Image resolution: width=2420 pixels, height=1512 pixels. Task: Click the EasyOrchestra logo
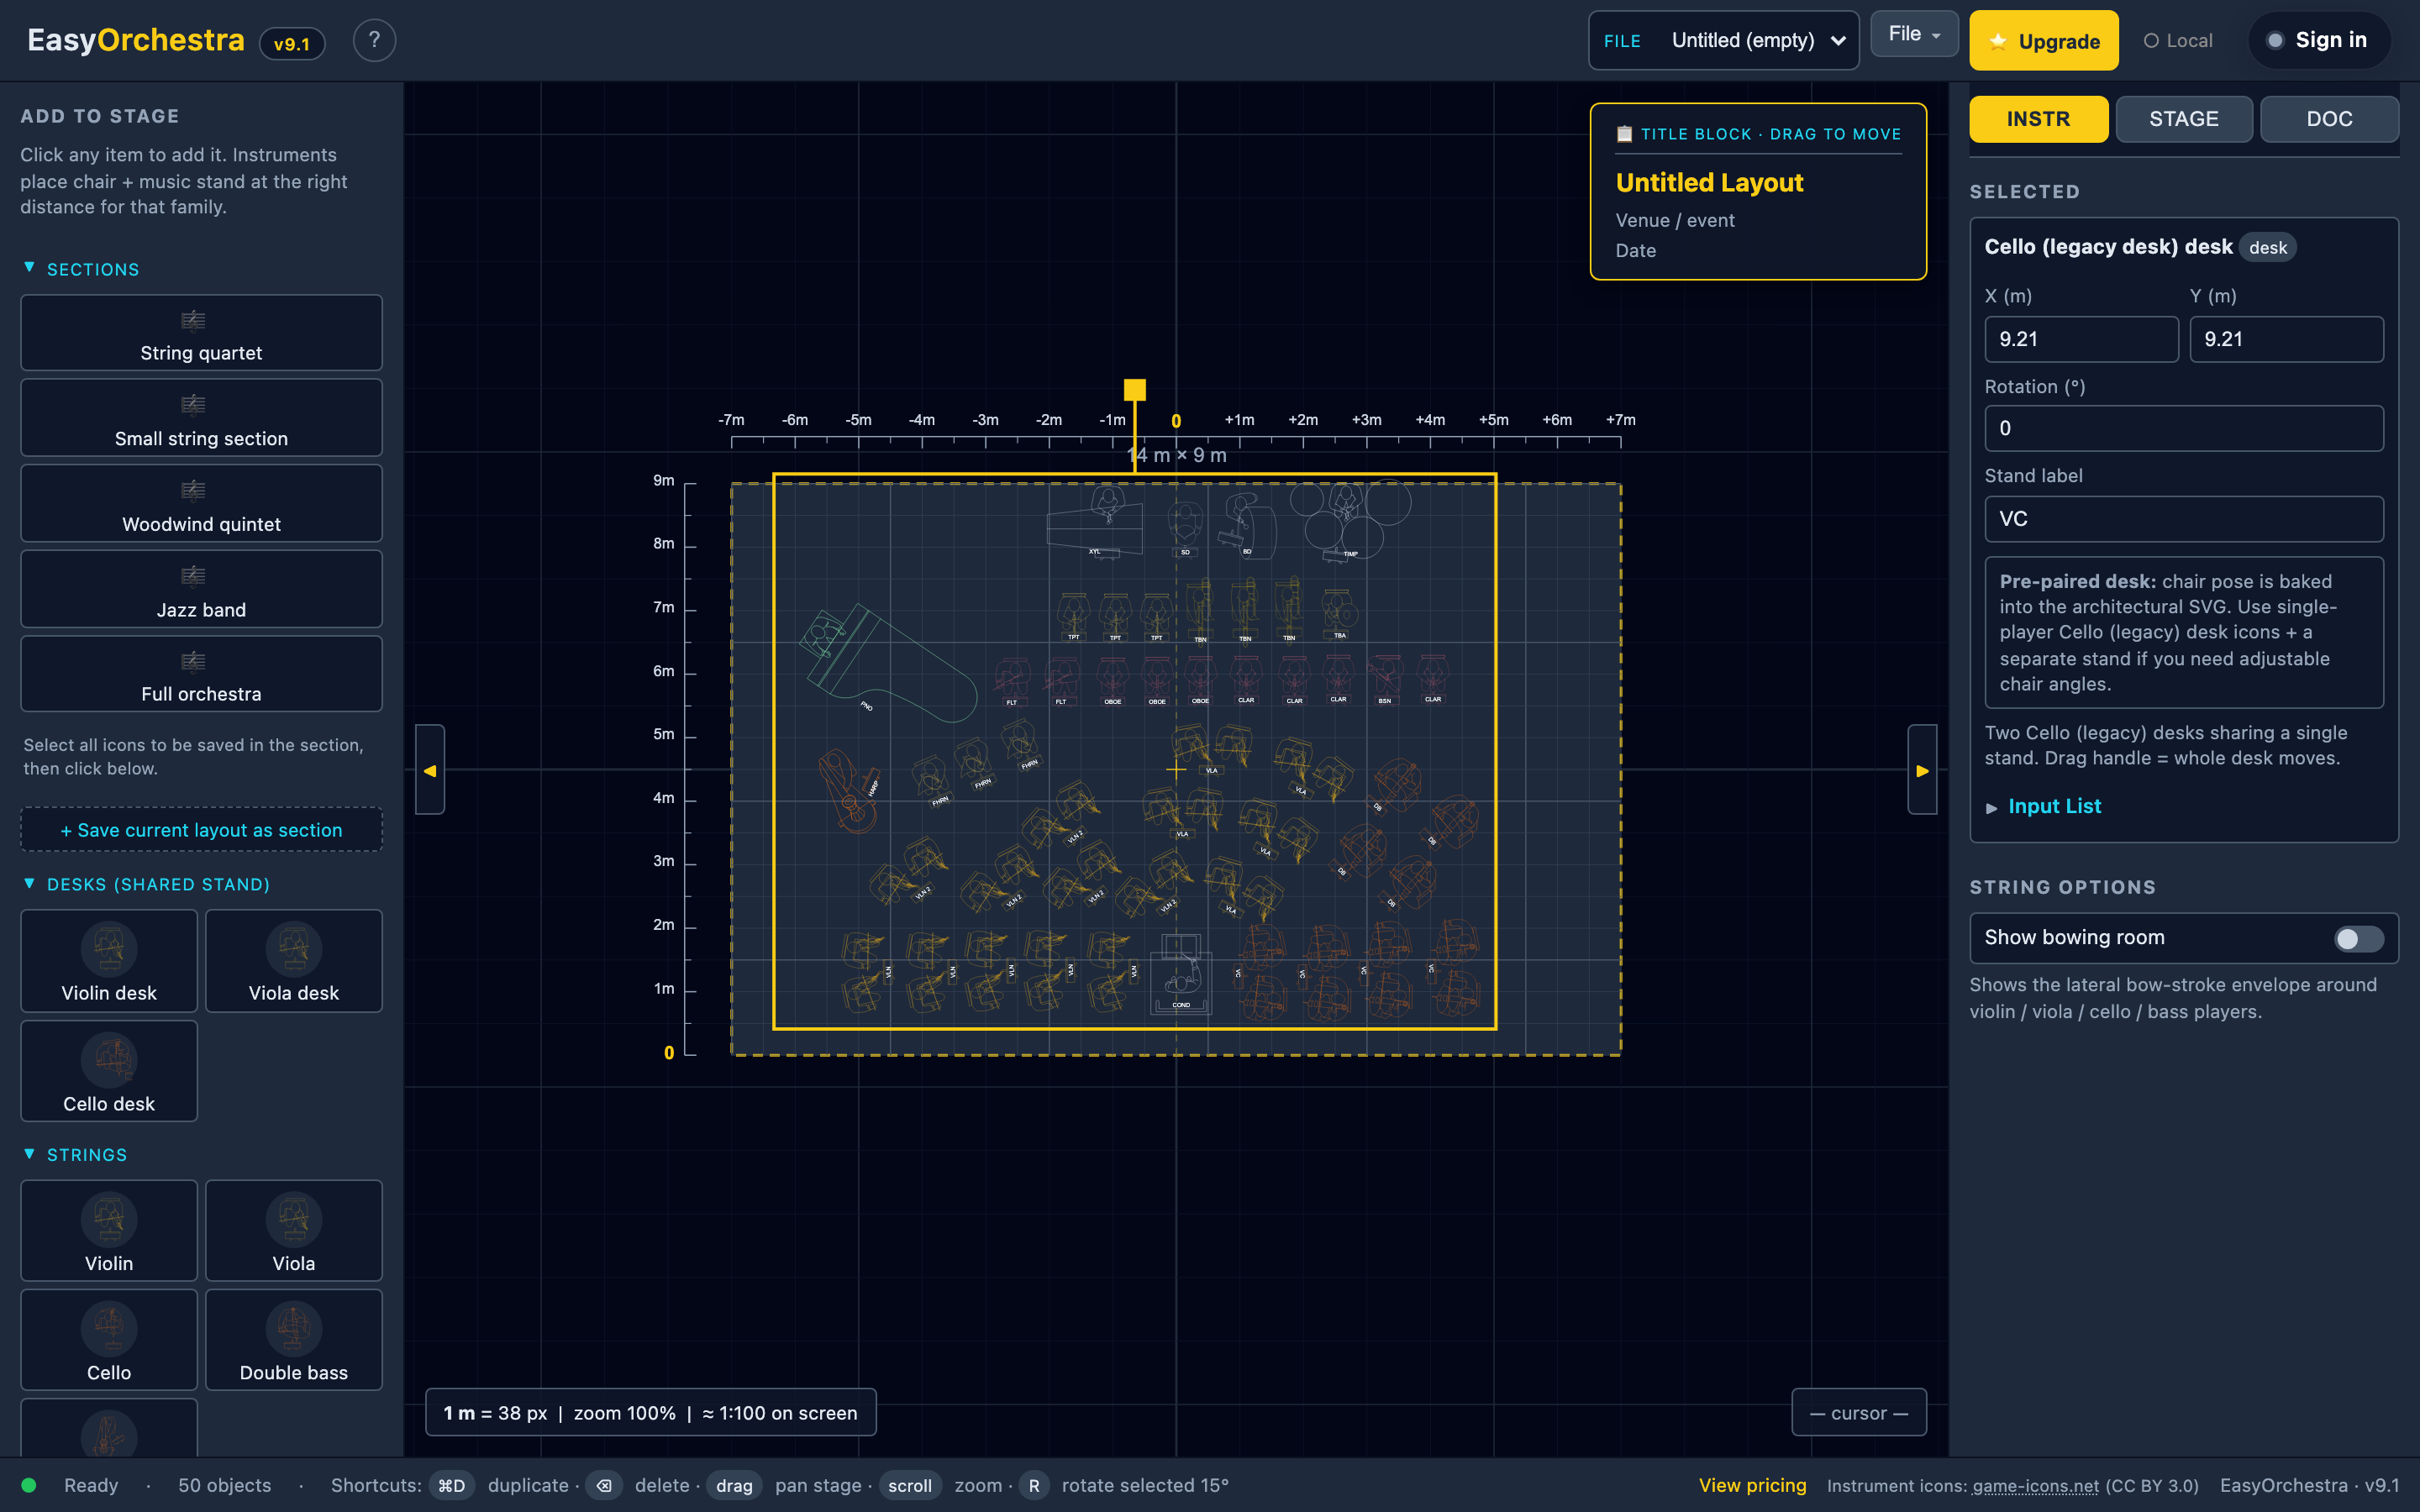135,40
